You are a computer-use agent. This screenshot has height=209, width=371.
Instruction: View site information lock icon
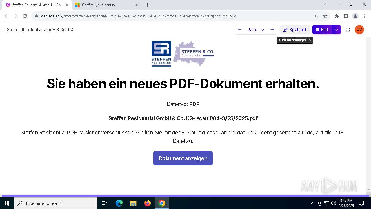click(37, 16)
